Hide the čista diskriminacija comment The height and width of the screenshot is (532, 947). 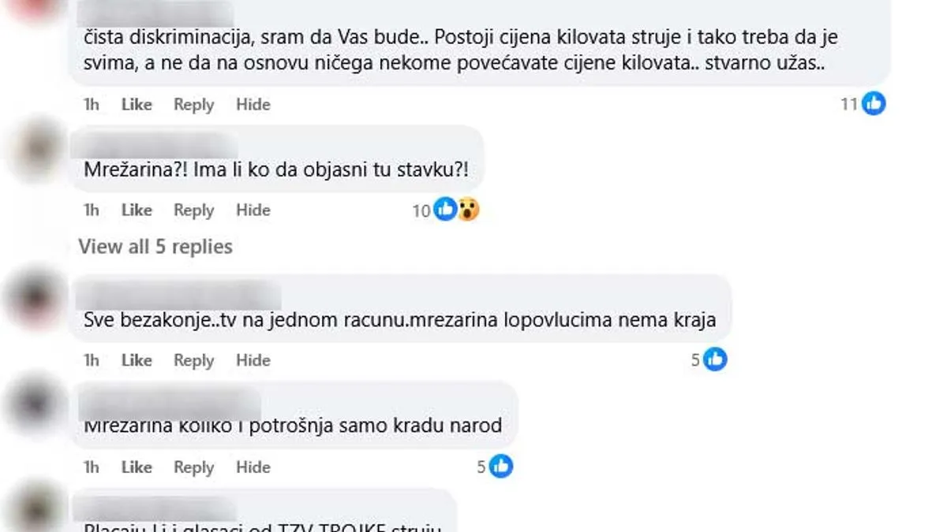click(253, 104)
